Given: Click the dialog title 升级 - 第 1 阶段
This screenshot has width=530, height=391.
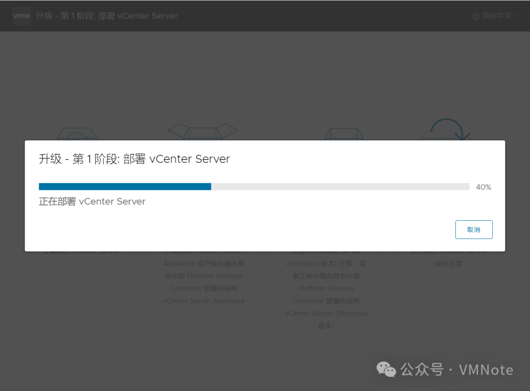Looking at the screenshot, I should tap(79, 159).
